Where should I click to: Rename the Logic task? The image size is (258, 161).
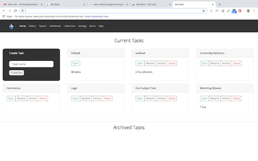click(x=86, y=98)
